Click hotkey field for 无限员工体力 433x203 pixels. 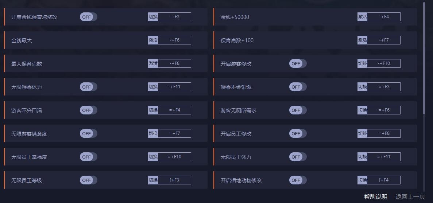[x=384, y=157]
